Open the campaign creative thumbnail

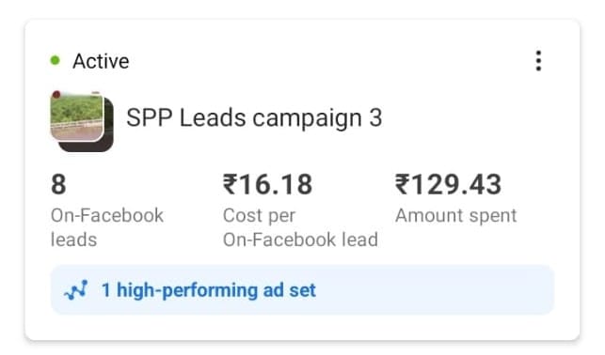tap(77, 116)
